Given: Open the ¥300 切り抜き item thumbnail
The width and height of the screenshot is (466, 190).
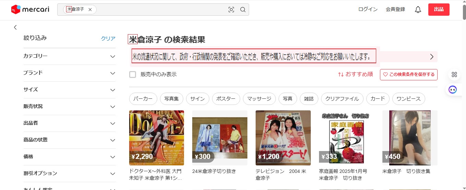Looking at the screenshot, I should [x=220, y=138].
